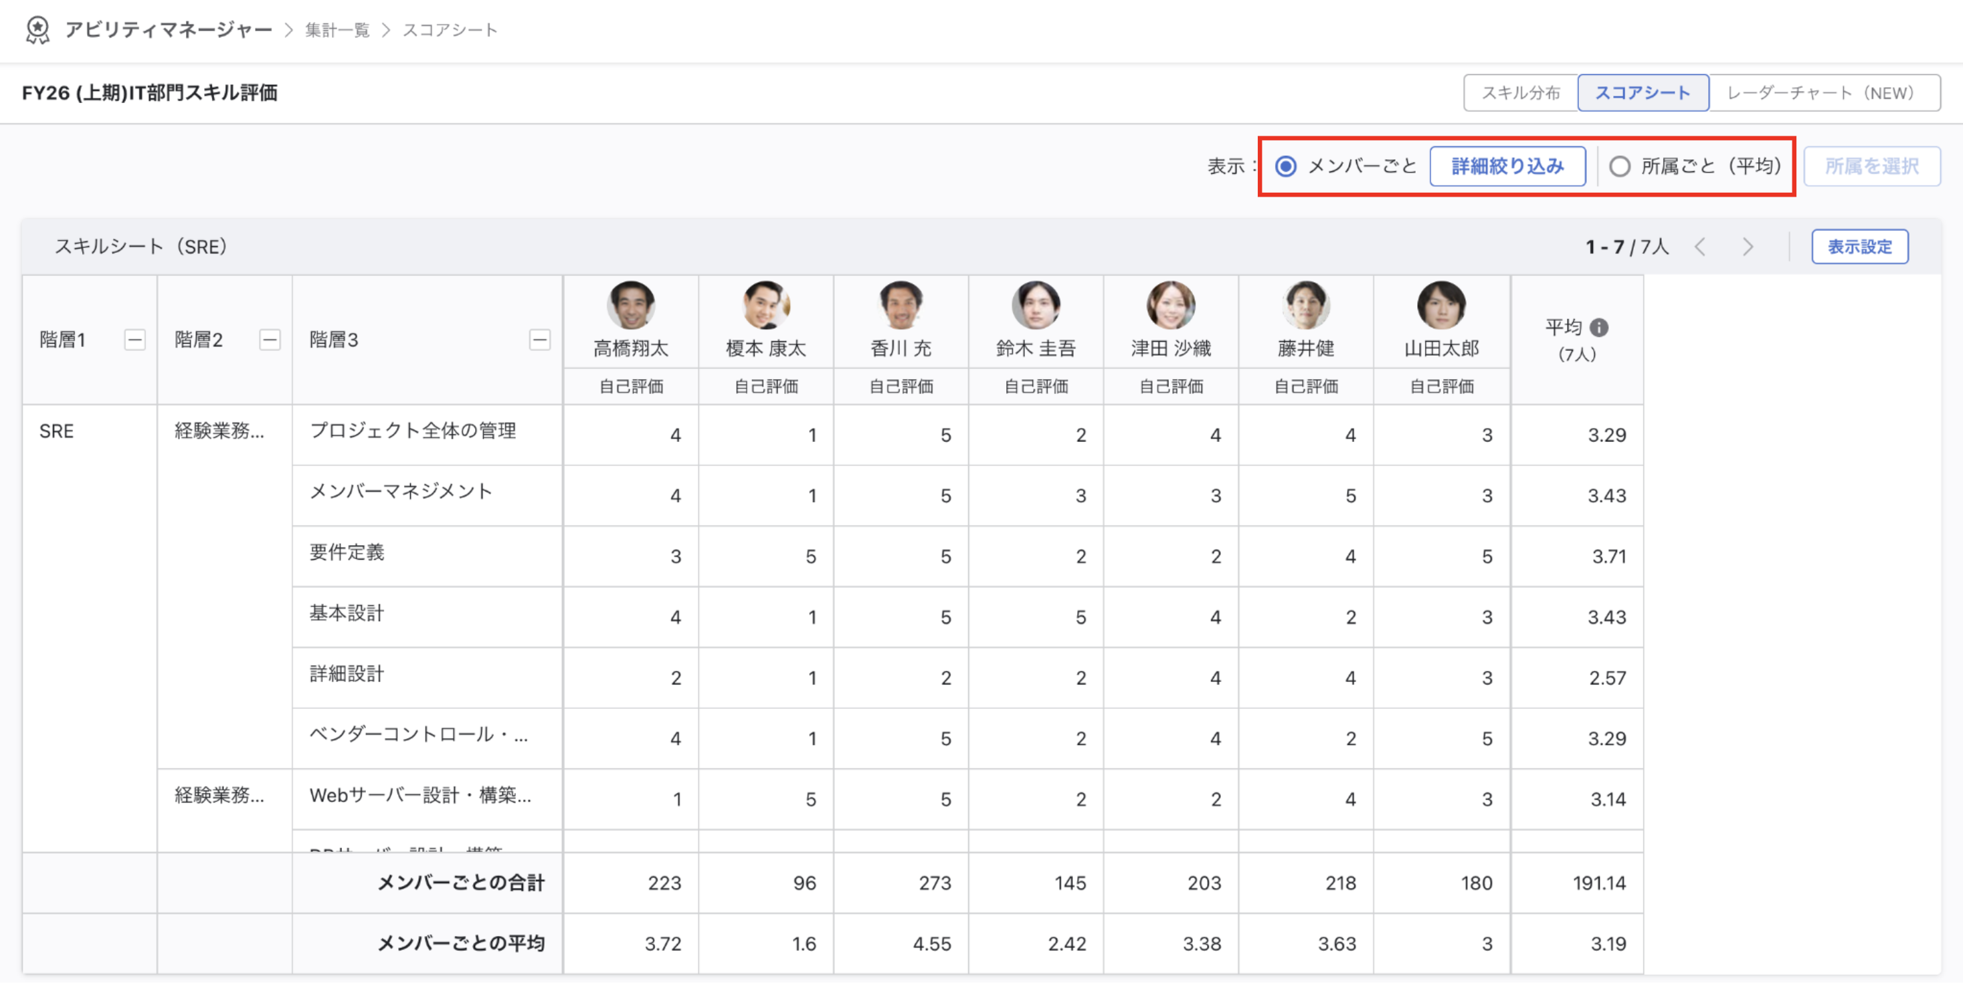Click 榎本 康太's avatar photo

[x=766, y=306]
